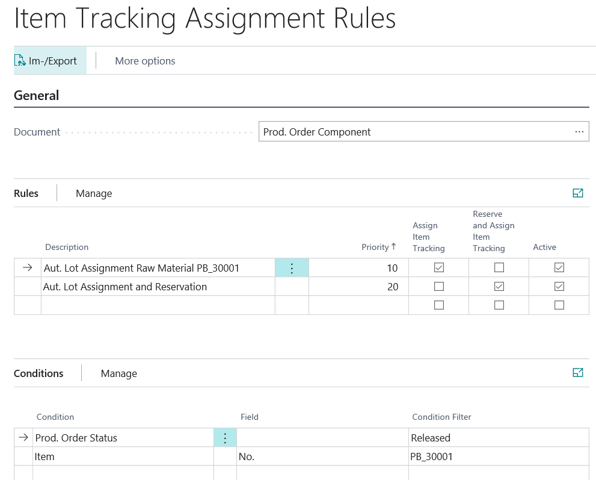Open the Conditions Manage menu

[x=119, y=373]
